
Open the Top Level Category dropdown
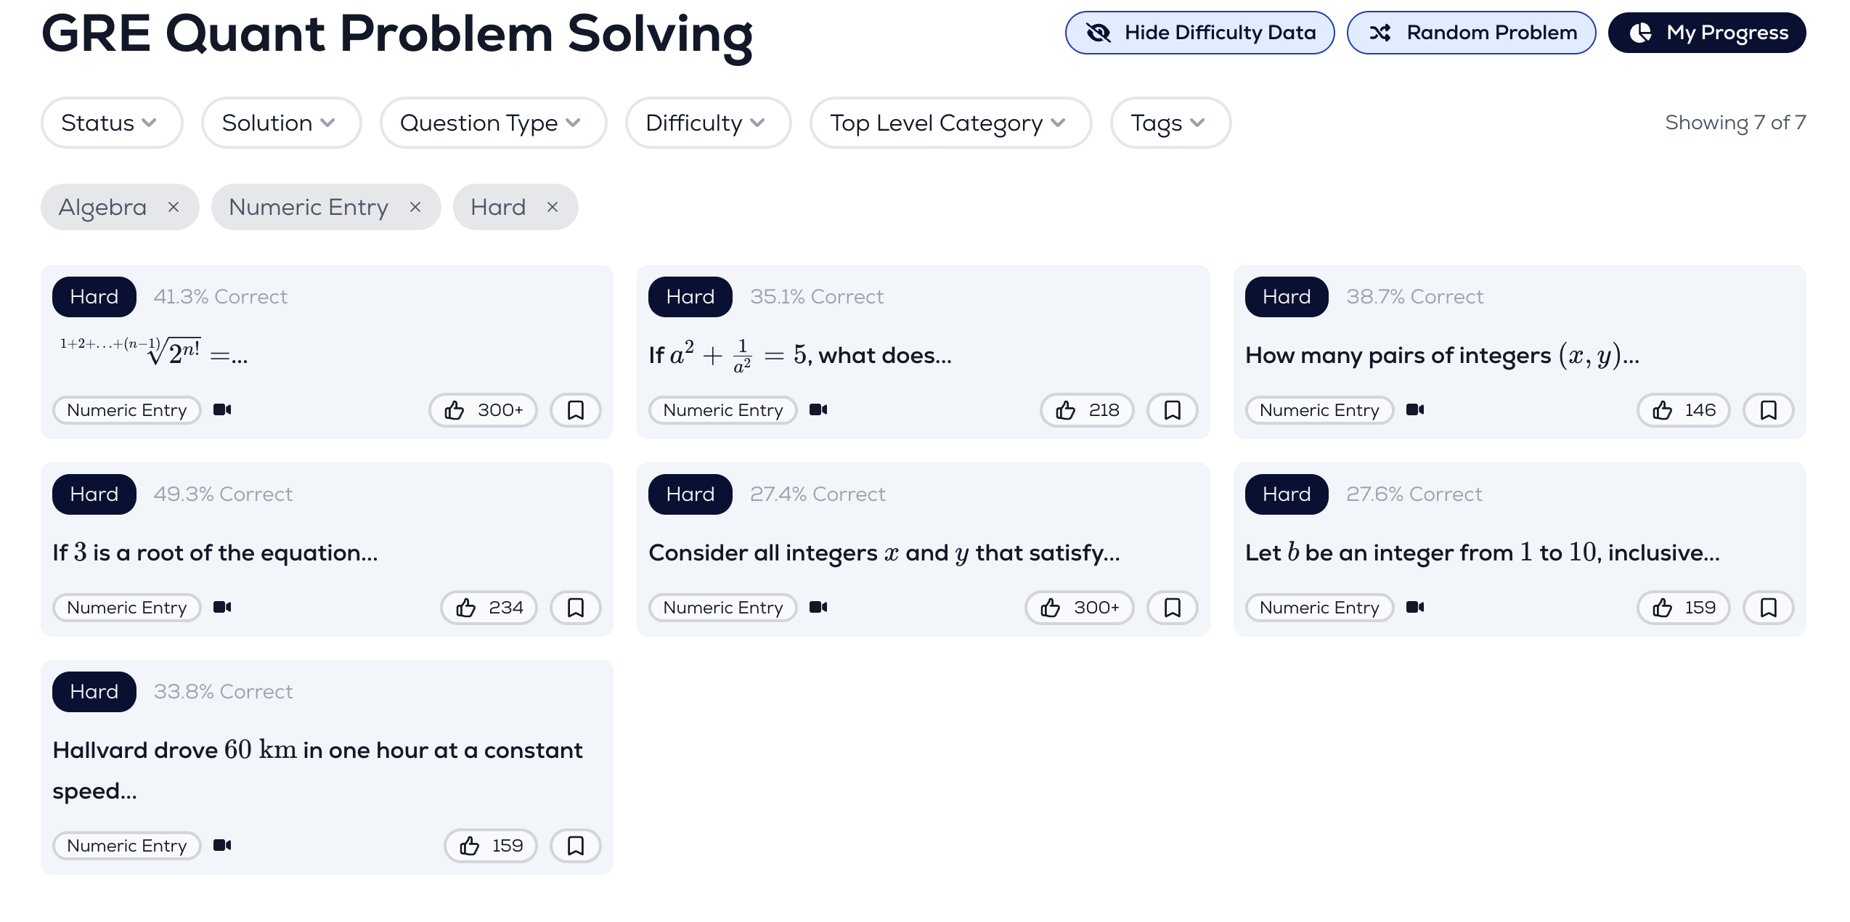point(950,123)
